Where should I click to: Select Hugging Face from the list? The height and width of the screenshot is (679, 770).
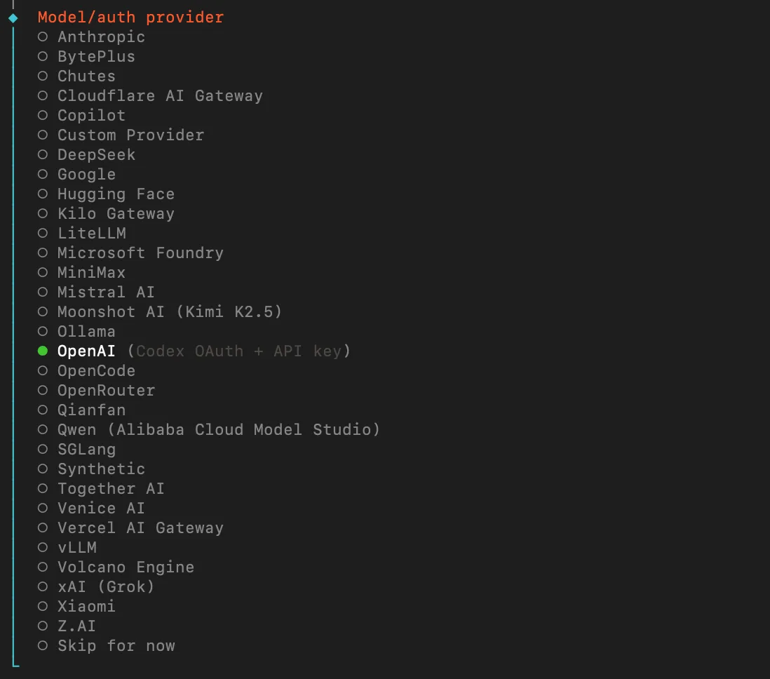tap(116, 194)
